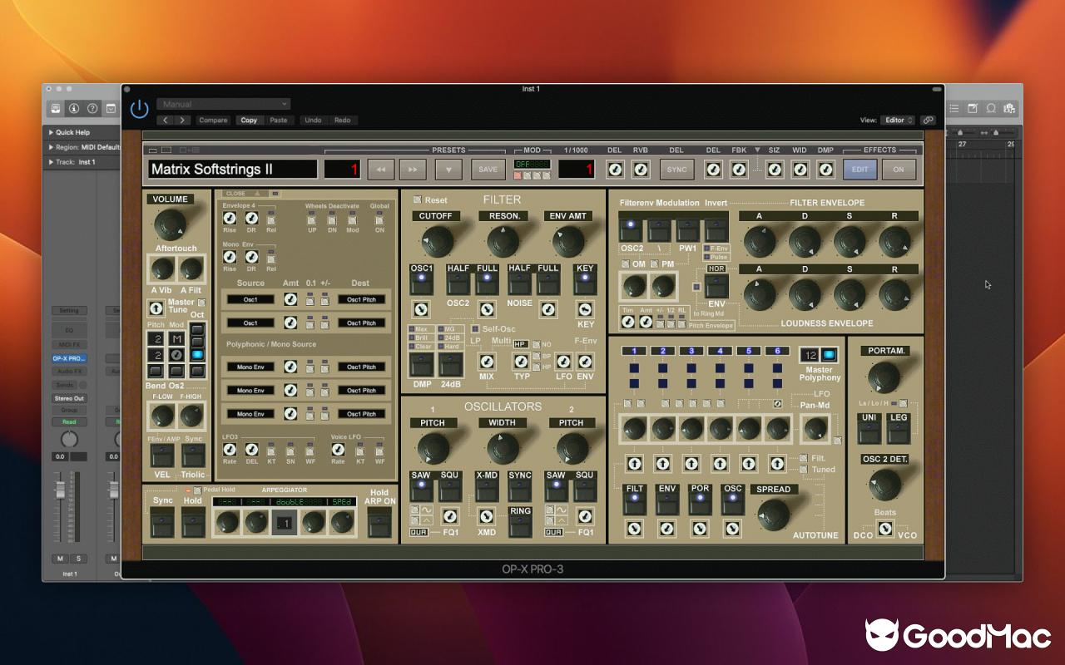The height and width of the screenshot is (665, 1065).
Task: Click Compare in the plugin header
Action: (213, 120)
